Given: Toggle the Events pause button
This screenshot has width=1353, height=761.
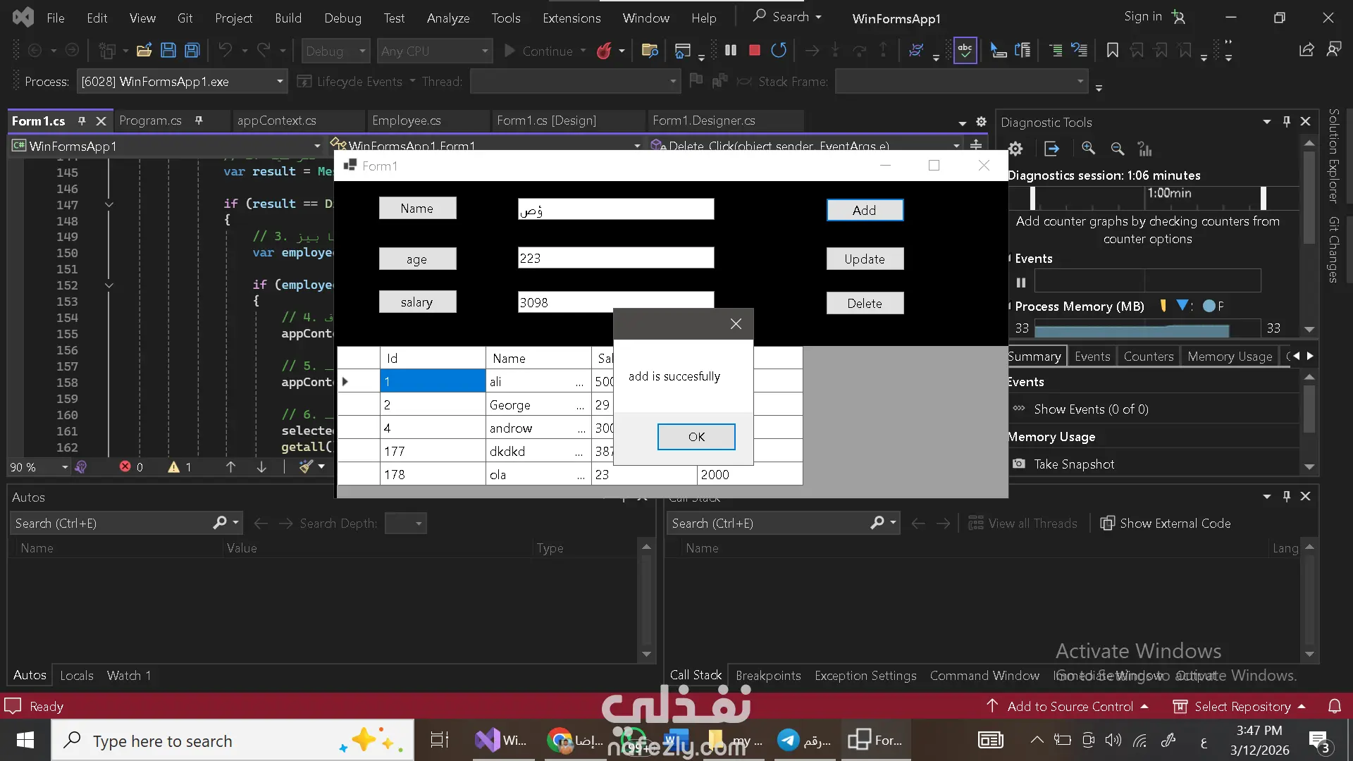Looking at the screenshot, I should coord(1021,283).
